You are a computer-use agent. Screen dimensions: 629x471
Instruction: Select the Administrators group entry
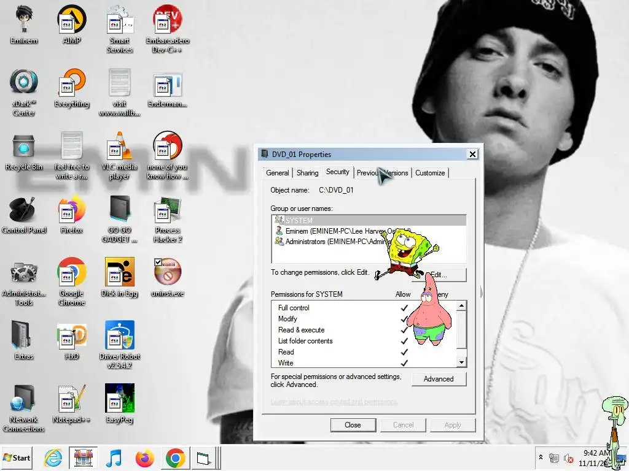click(x=369, y=242)
